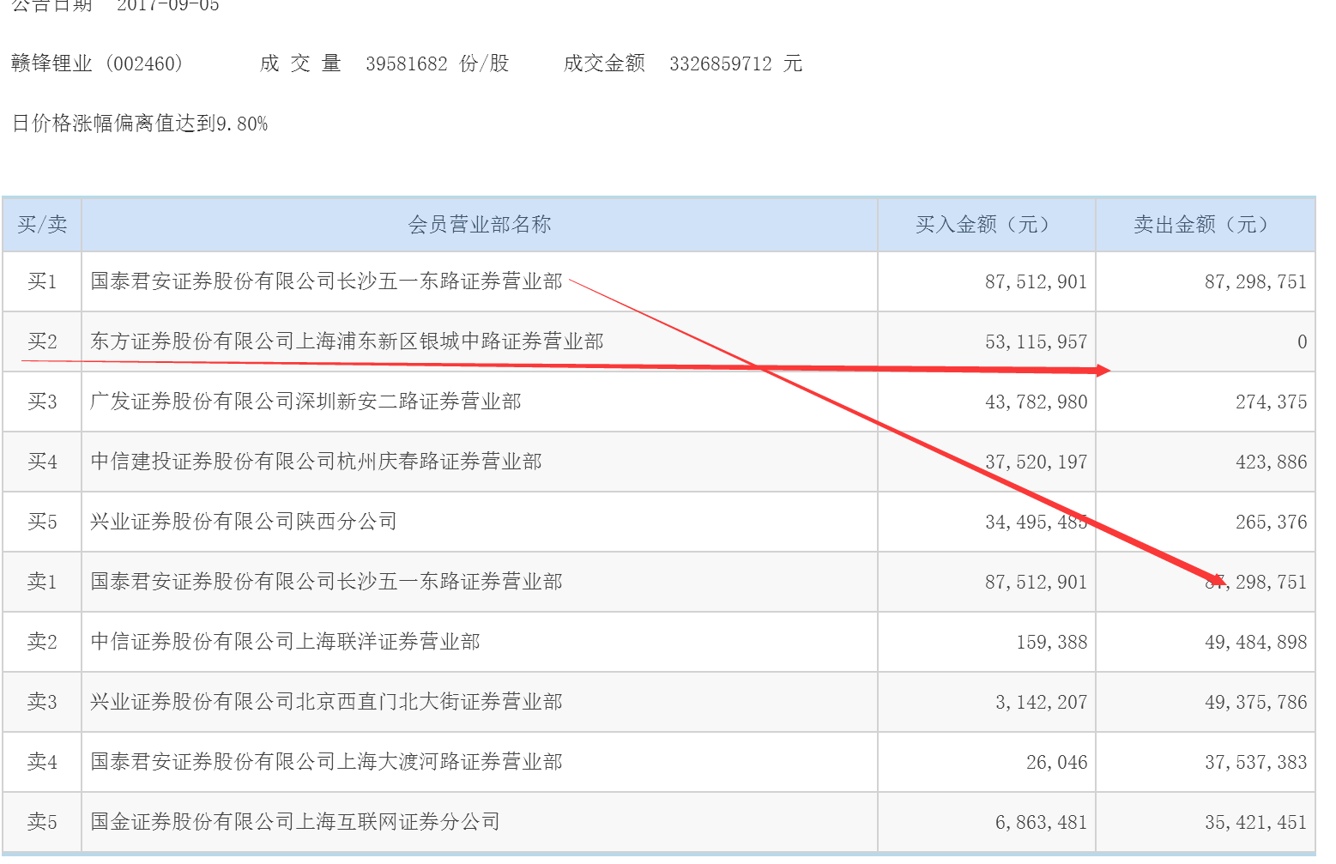Click 中信证券上海联洋证券营业部 name
This screenshot has height=864, width=1336.
pos(286,642)
